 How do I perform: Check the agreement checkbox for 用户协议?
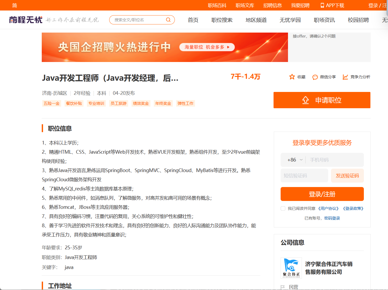[x=283, y=208]
